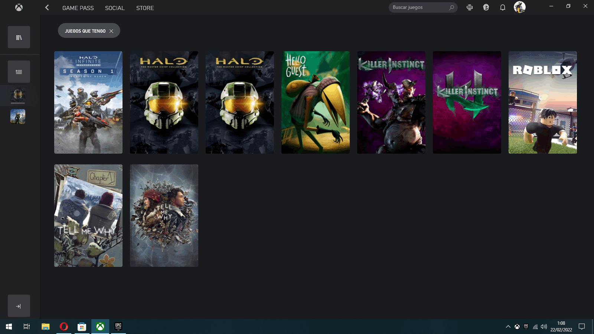Open network Wi-Fi tray icon

(x=535, y=327)
